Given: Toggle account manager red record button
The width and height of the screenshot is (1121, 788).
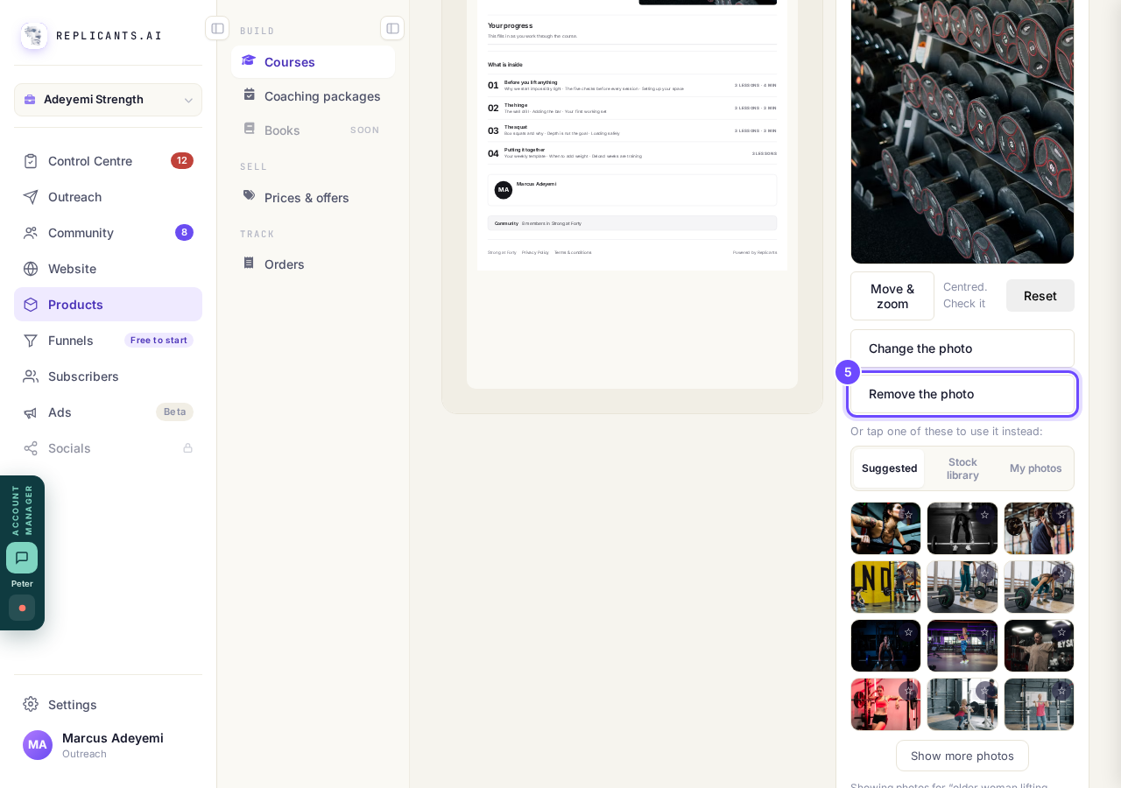Looking at the screenshot, I should tap(22, 608).
